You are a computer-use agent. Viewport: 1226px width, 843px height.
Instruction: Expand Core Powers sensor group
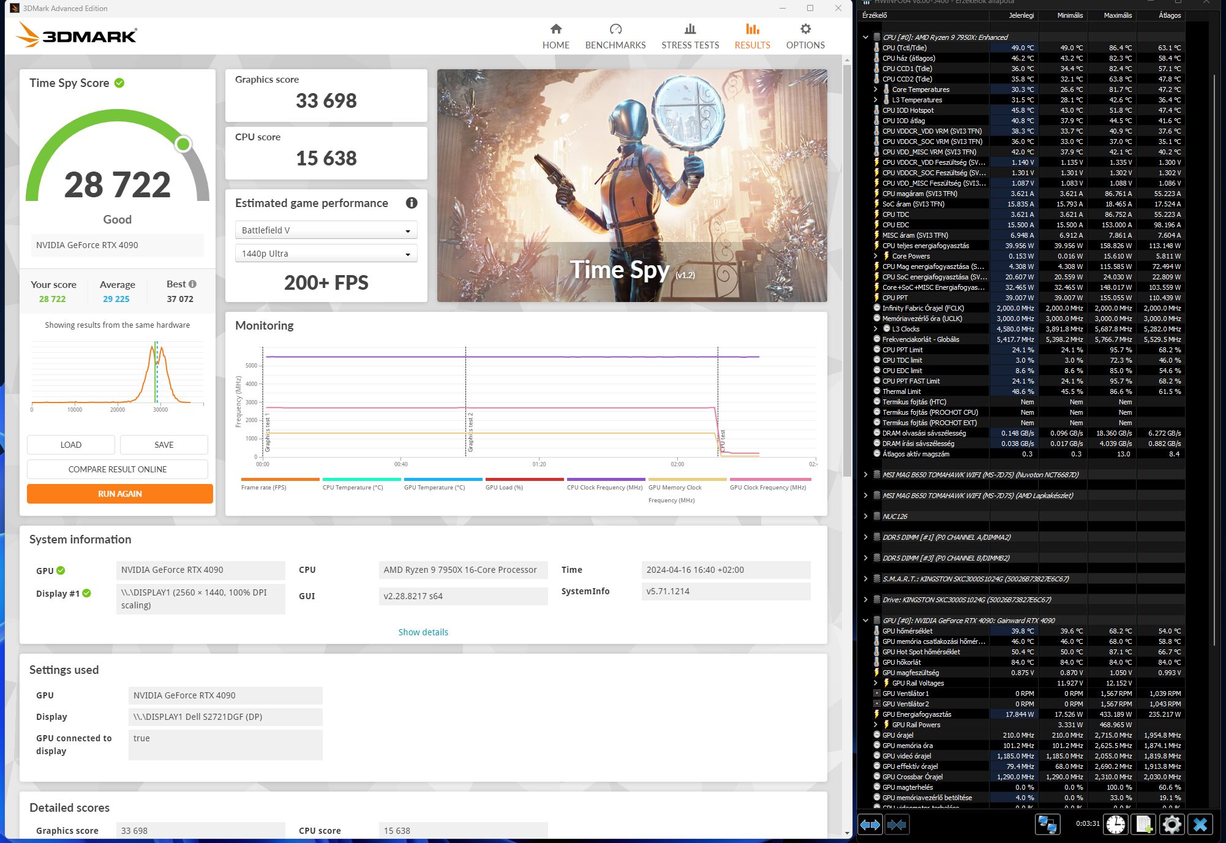coord(875,256)
